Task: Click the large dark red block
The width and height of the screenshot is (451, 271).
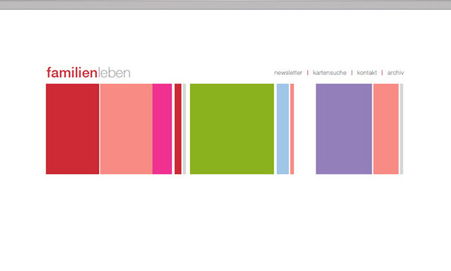Action: 72,129
